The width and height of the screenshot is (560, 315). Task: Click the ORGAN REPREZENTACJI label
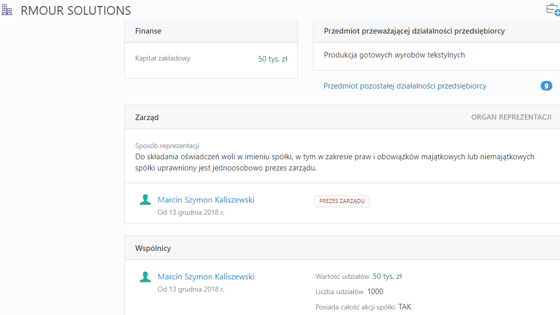[x=511, y=117]
